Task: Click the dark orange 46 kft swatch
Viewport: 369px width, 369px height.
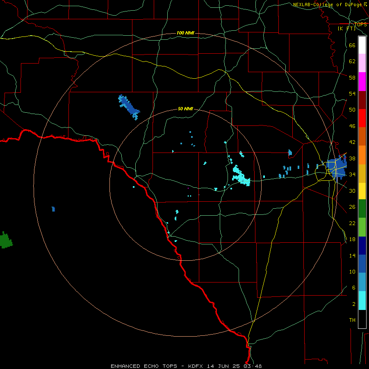Action: [362, 136]
